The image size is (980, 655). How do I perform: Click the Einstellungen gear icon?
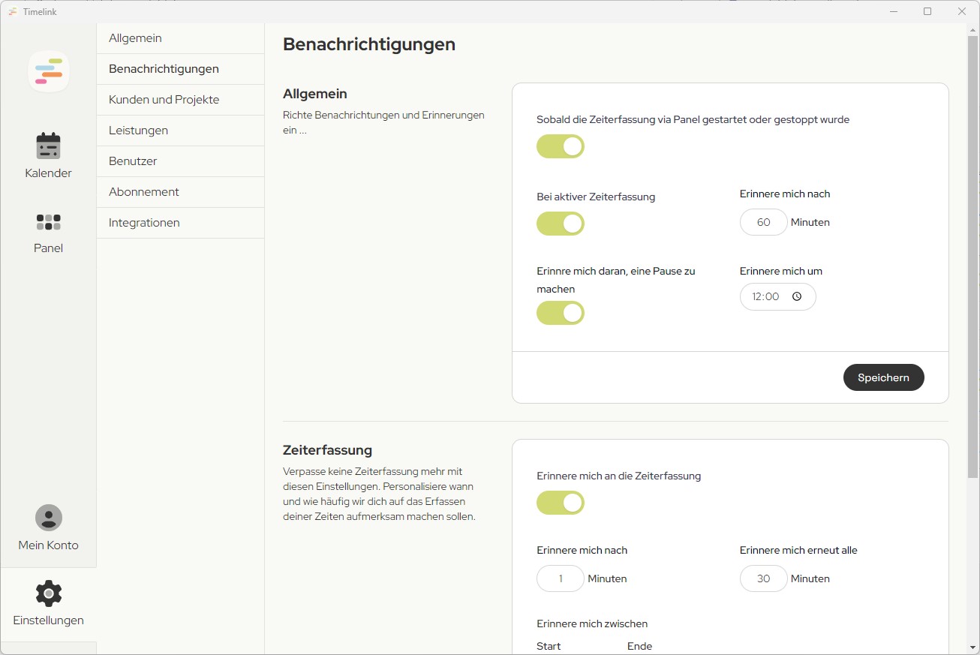[x=49, y=593]
